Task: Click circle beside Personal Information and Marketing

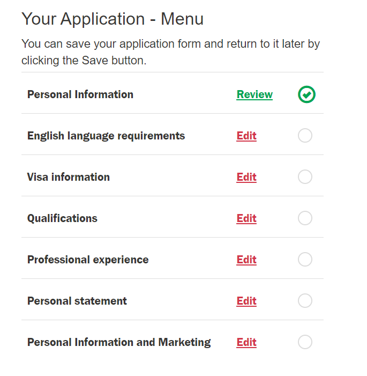Action: pyautogui.click(x=305, y=342)
